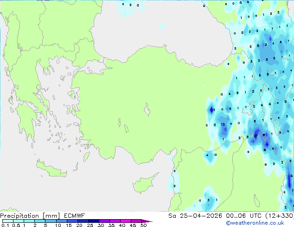
Task: Select the 2–5 mm legend color swatch
Action: pyautogui.click(x=40, y=221)
